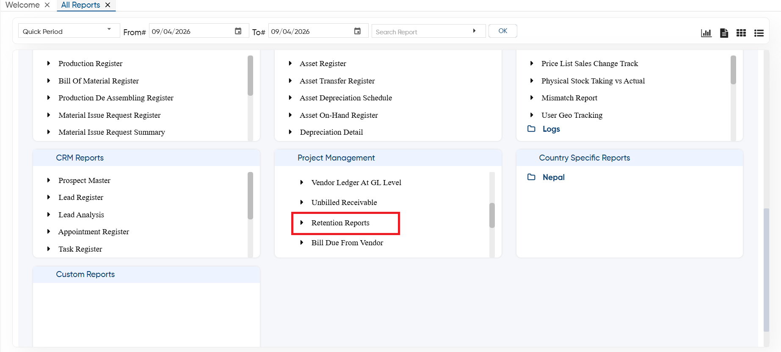
Task: Select the All Reports tab
Action: (x=80, y=5)
